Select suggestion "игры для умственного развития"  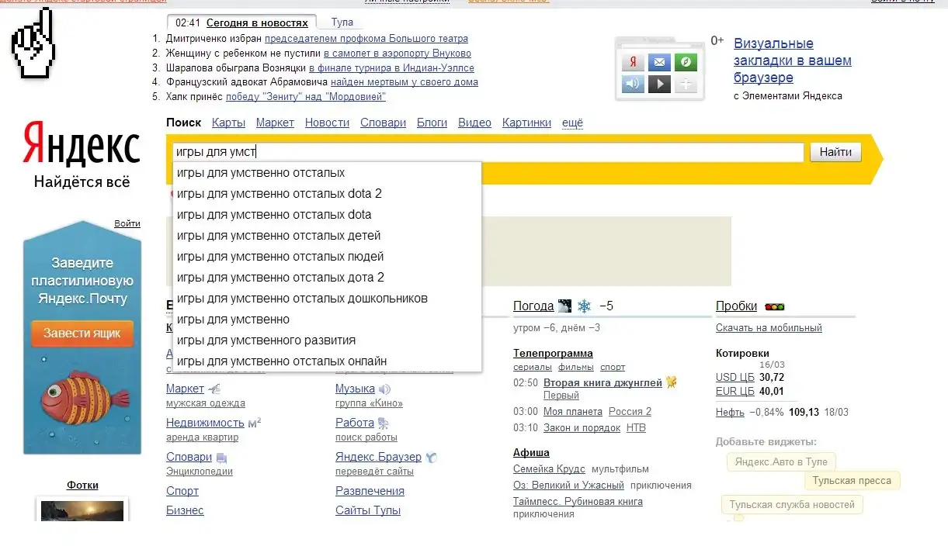point(266,340)
